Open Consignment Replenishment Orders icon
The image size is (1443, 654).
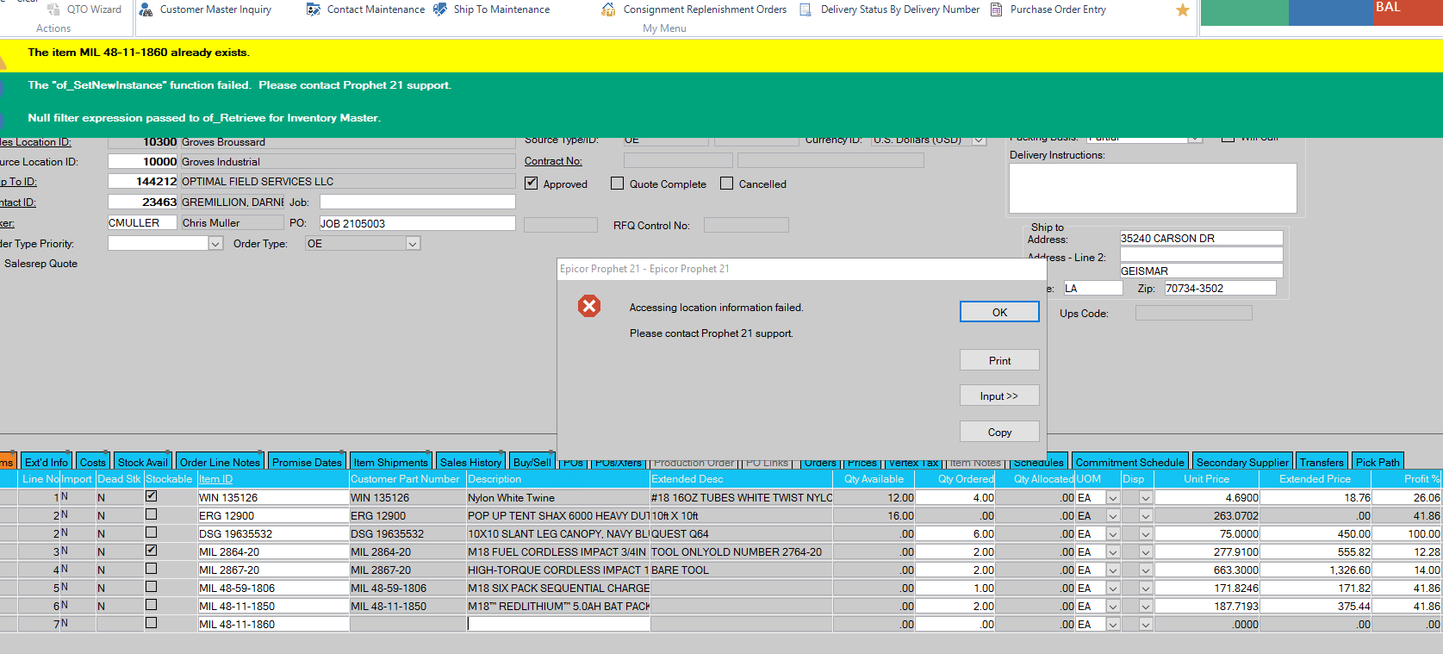tap(608, 9)
